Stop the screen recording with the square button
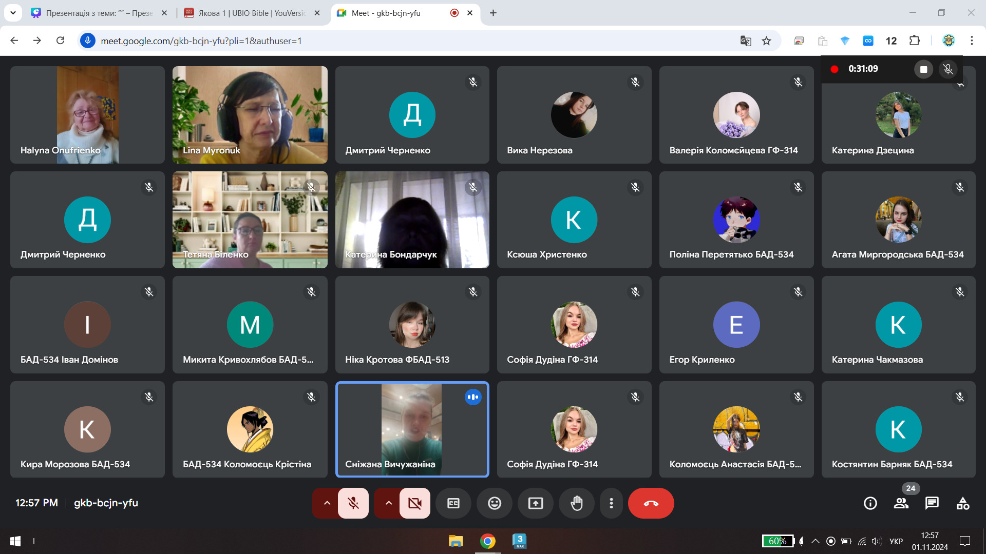This screenshot has width=986, height=554. 923,69
